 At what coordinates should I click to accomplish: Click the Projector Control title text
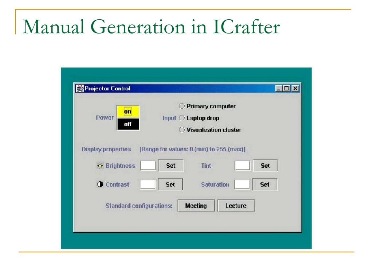pyautogui.click(x=107, y=89)
